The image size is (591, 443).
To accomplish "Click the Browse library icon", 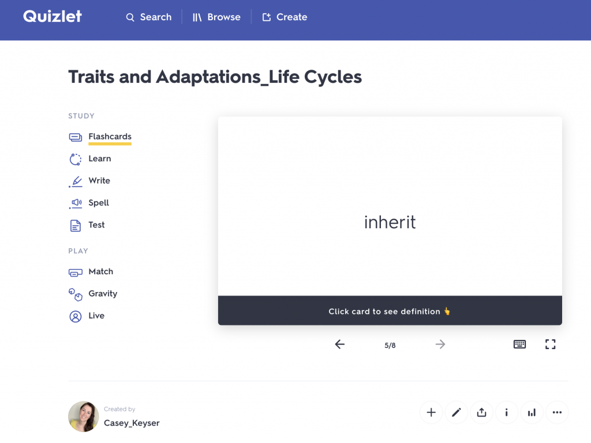I will [x=197, y=17].
